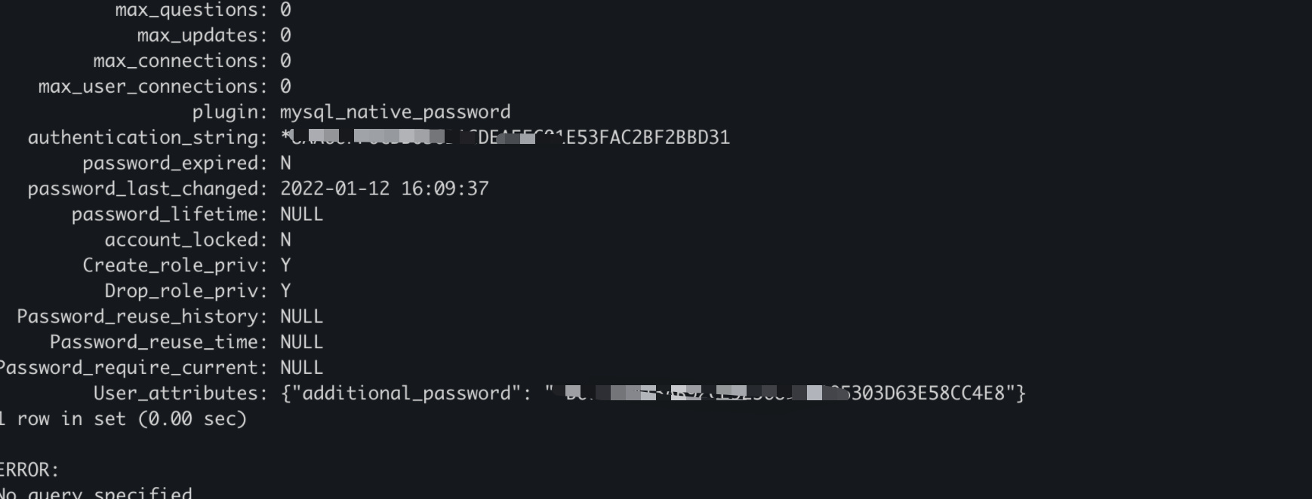This screenshot has width=1312, height=499.
Task: Click the Password_require_current NULL value
Action: point(301,368)
